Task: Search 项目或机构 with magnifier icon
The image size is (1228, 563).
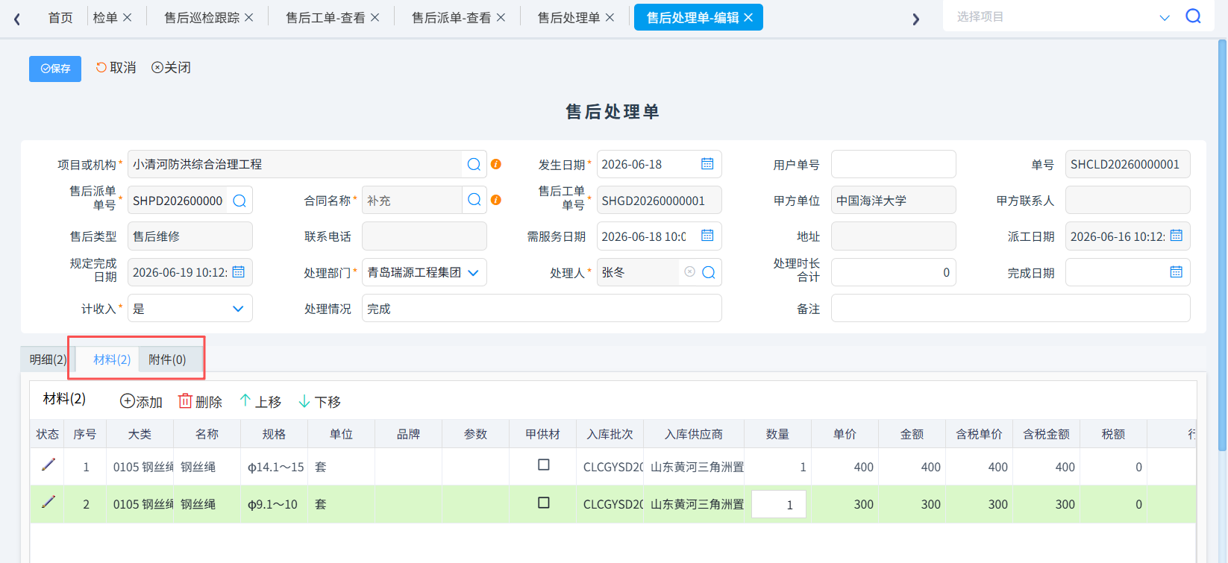Action: click(x=474, y=164)
